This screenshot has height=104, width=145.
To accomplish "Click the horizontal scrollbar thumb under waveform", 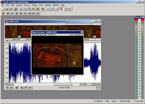I will click(x=63, y=84).
